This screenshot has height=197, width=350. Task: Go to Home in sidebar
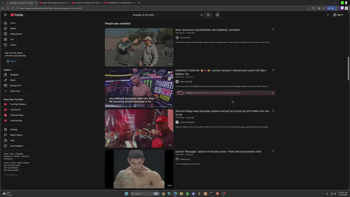tap(13, 23)
